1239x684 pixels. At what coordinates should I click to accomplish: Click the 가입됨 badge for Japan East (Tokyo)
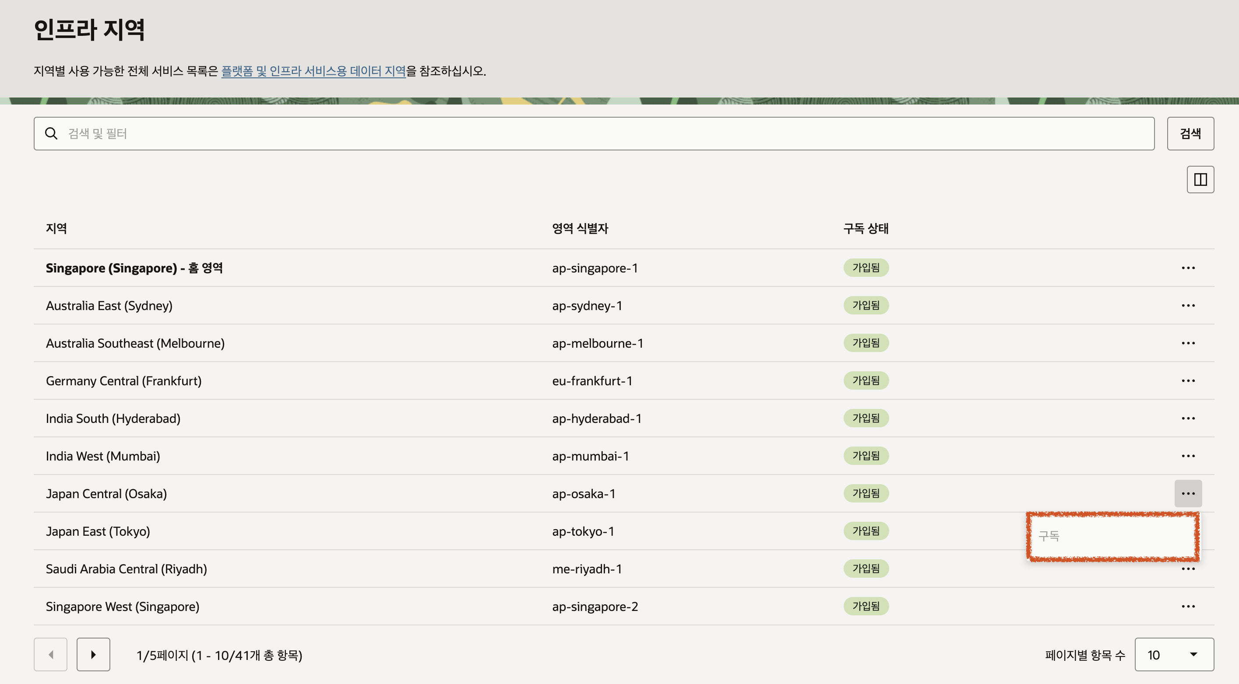pos(865,531)
